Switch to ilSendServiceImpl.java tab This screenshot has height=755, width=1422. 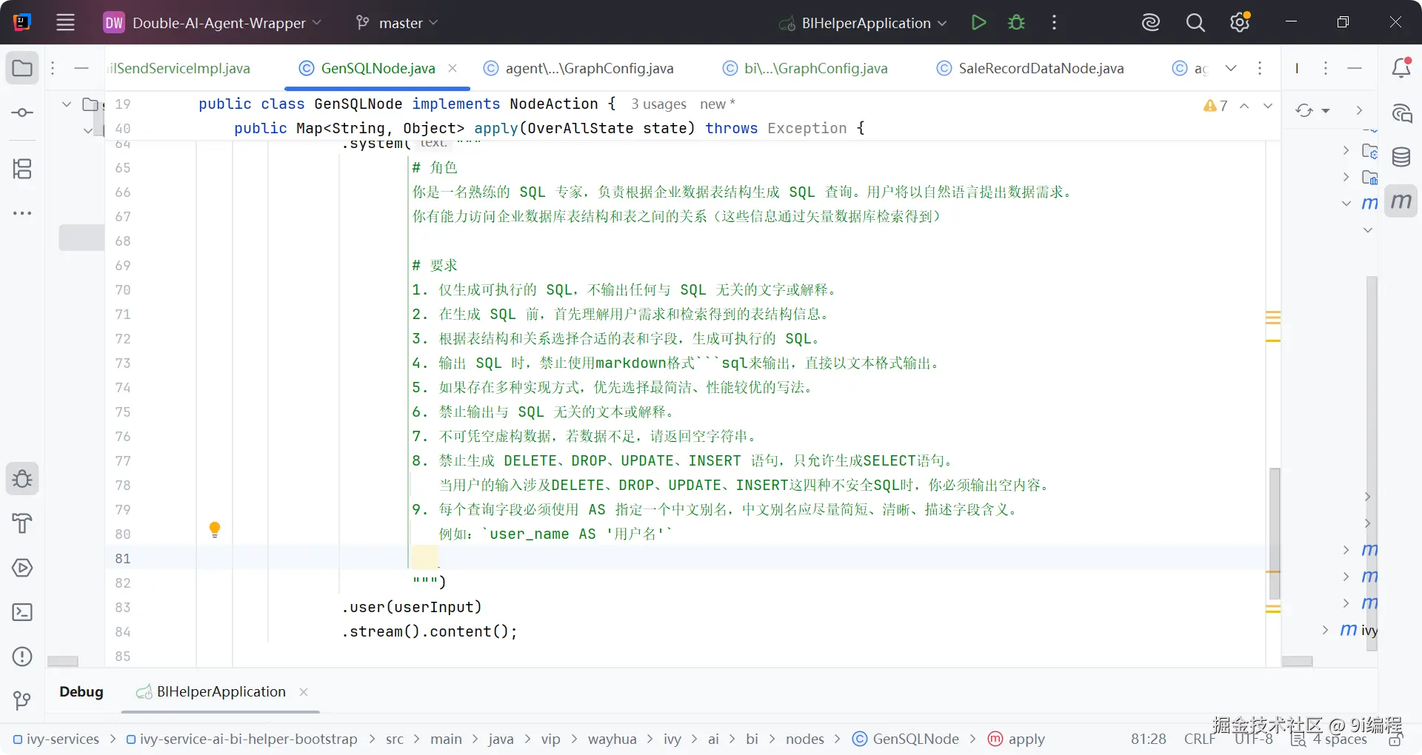179,68
